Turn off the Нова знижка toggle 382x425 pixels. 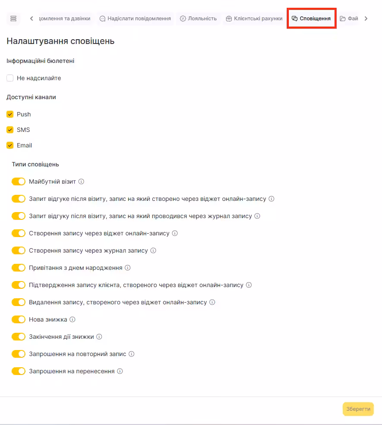tap(19, 319)
